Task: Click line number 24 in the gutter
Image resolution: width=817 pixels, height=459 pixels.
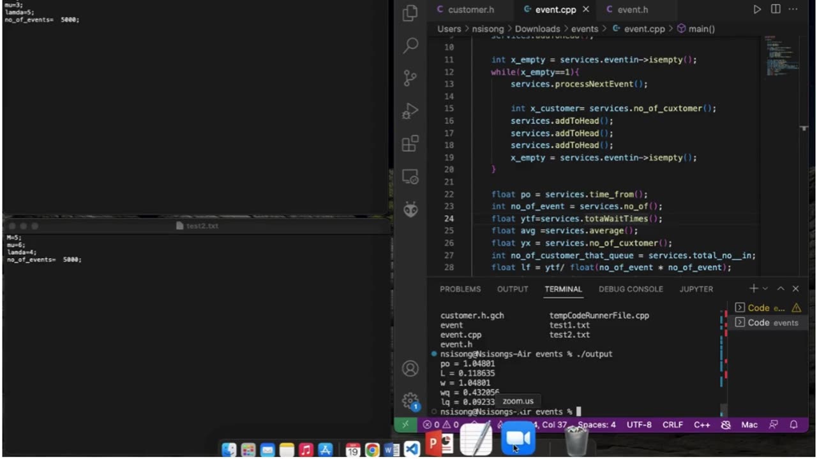Action: (x=449, y=219)
